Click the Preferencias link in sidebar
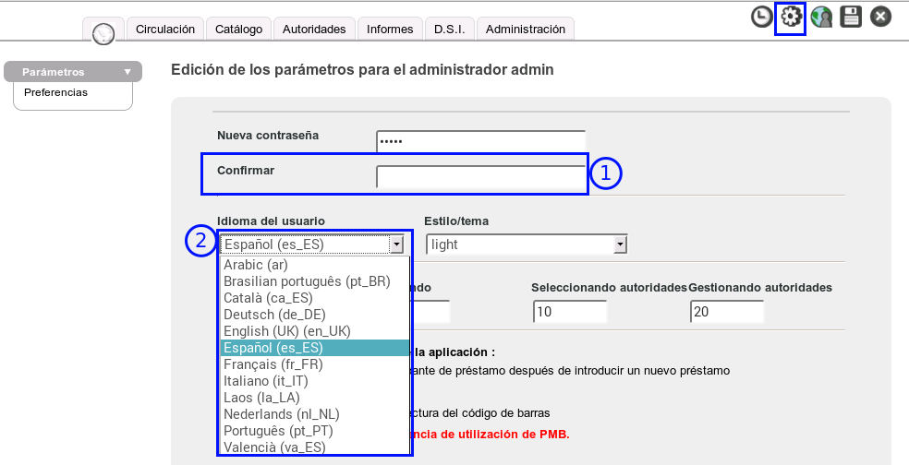The image size is (909, 465). [x=56, y=92]
